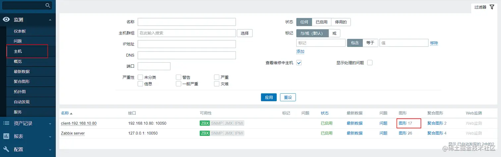Open host client-192.168.10.80 link
501x157 pixels.
(79, 123)
